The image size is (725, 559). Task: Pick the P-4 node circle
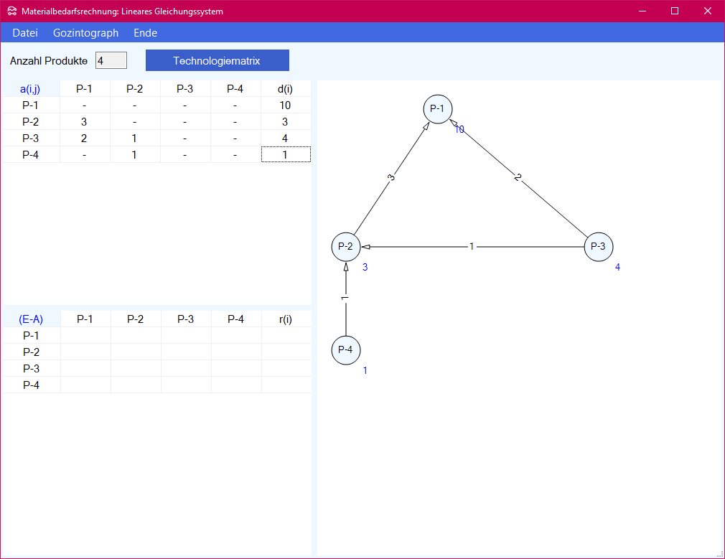point(345,350)
